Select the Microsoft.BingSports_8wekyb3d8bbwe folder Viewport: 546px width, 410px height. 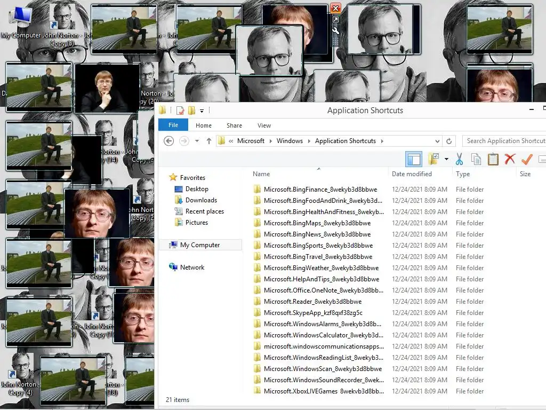pyautogui.click(x=318, y=246)
